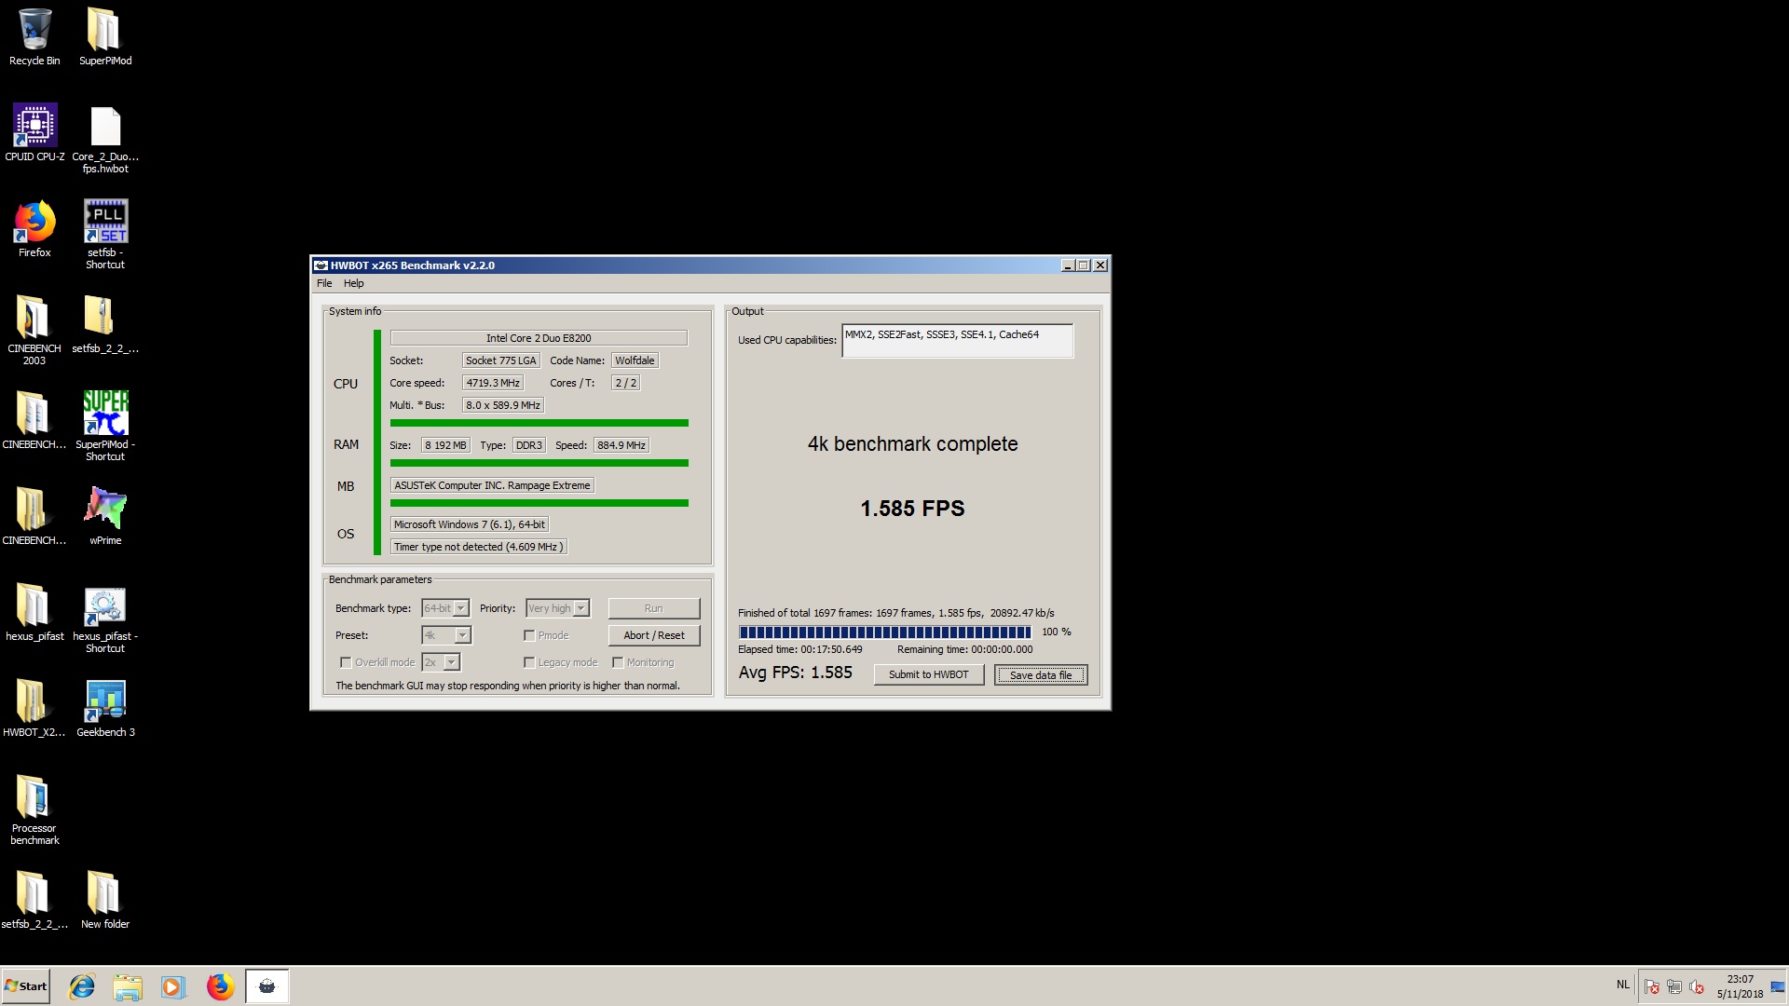Click the Abort / Reset button
This screenshot has height=1006, width=1789.
654,636
